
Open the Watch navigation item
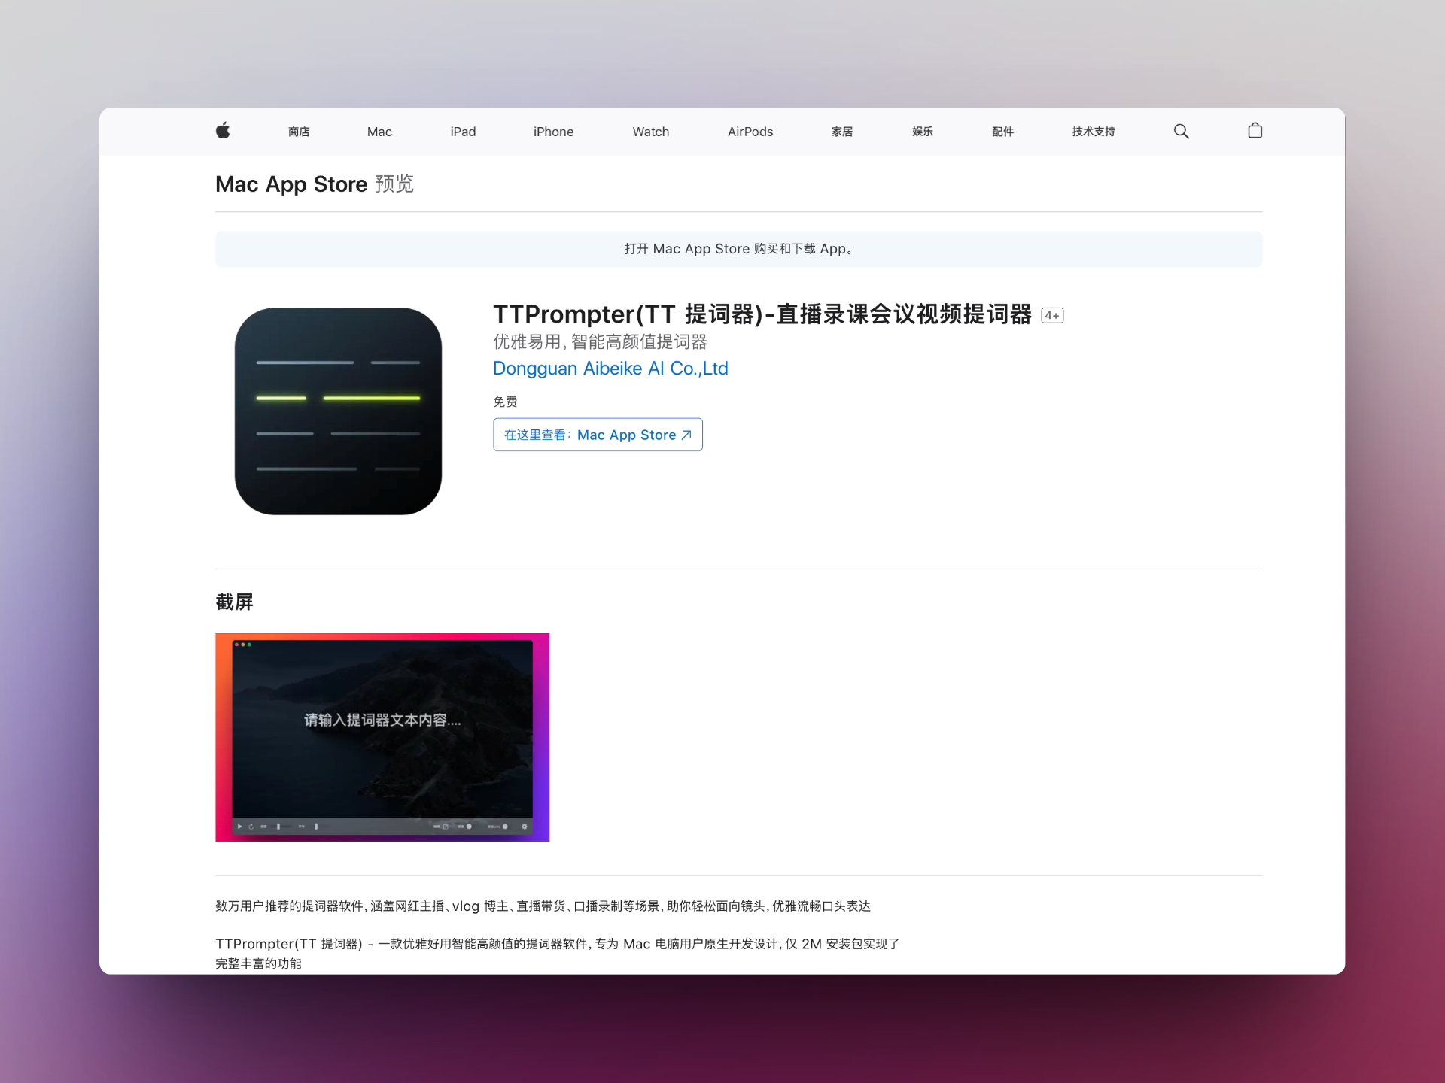tap(650, 132)
